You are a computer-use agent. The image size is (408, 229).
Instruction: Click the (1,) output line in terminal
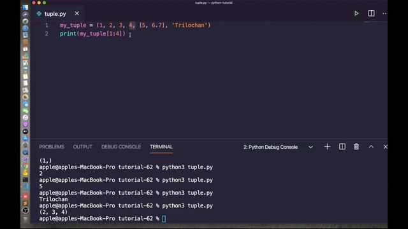click(x=45, y=160)
